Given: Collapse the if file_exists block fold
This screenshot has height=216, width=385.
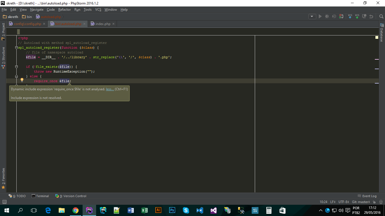Looking at the screenshot, I should pyautogui.click(x=16, y=67).
